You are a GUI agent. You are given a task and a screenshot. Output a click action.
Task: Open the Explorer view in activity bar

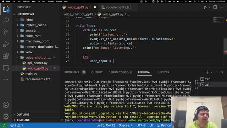pyautogui.click(x=6, y=9)
